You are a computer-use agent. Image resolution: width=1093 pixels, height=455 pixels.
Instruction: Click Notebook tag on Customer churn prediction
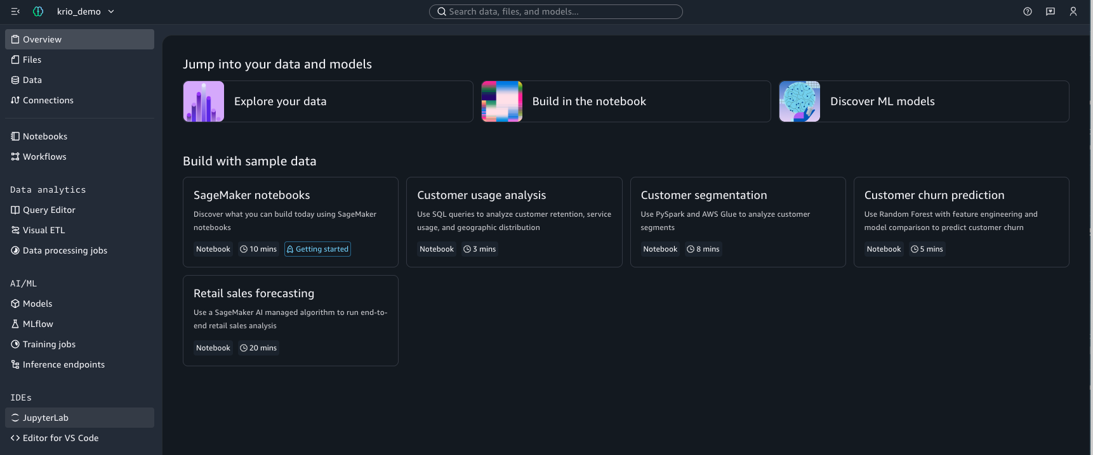coord(884,249)
